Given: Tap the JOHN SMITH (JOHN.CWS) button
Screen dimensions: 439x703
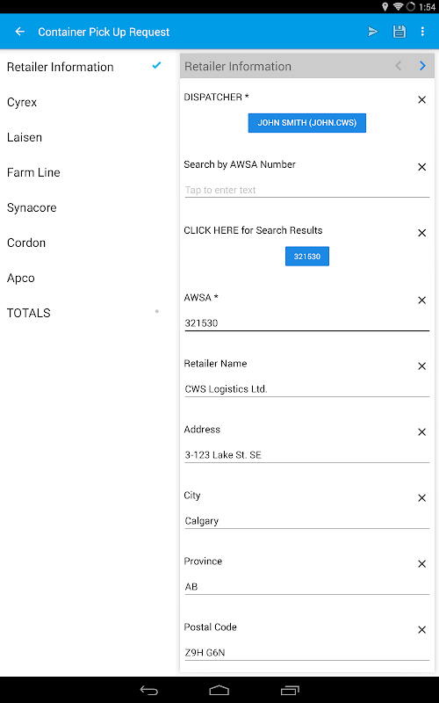Looking at the screenshot, I should 306,123.
